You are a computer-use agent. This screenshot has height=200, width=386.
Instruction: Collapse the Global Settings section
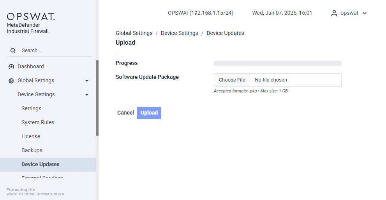click(87, 81)
